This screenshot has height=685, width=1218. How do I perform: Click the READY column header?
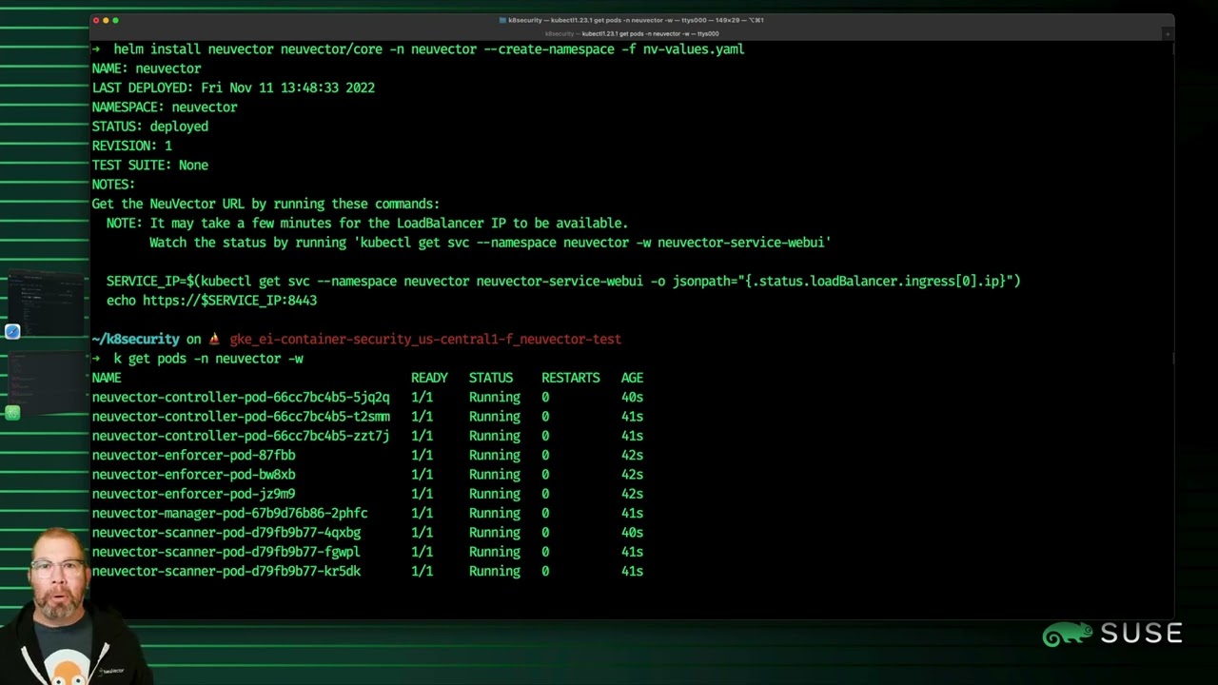tap(429, 378)
